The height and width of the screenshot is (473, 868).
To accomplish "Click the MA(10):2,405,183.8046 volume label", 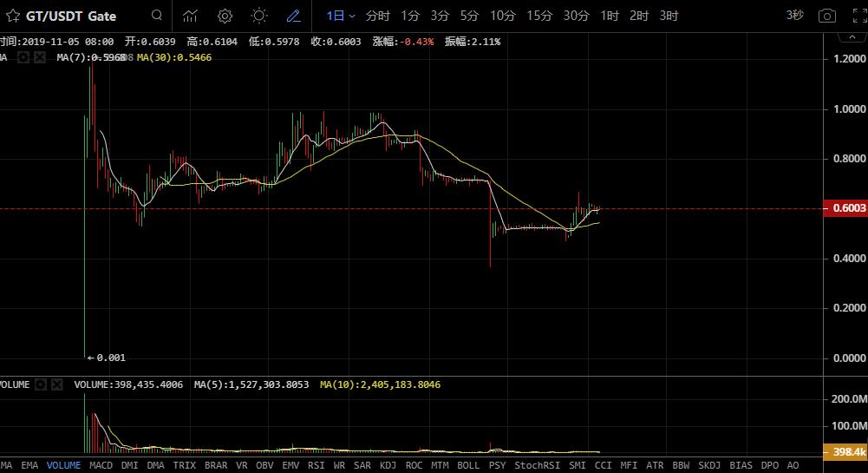I will pyautogui.click(x=380, y=384).
